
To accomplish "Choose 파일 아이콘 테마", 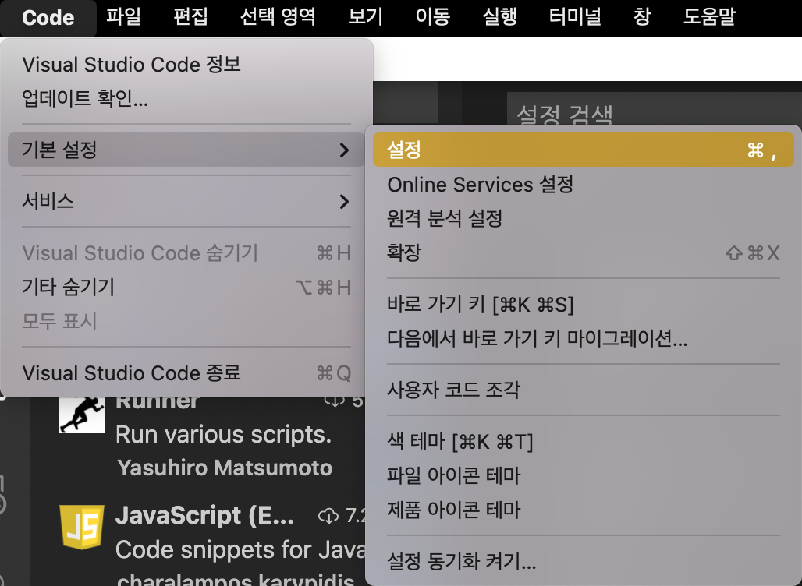I will click(583, 475).
